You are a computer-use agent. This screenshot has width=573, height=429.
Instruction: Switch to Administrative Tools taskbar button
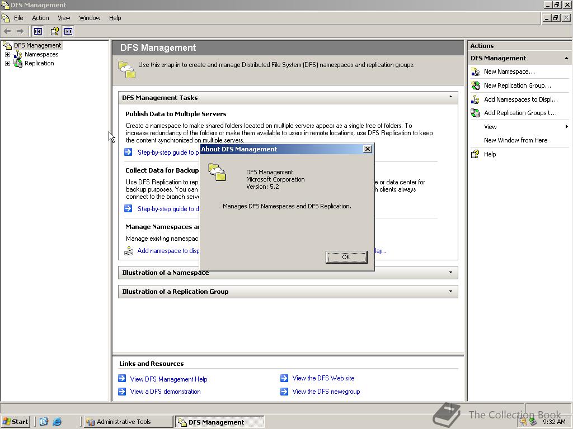(x=128, y=422)
